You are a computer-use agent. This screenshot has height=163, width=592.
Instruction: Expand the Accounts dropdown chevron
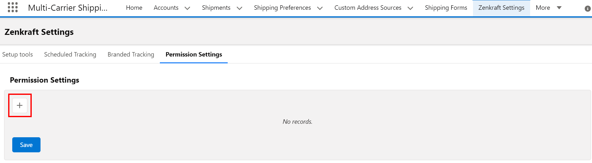click(x=187, y=8)
